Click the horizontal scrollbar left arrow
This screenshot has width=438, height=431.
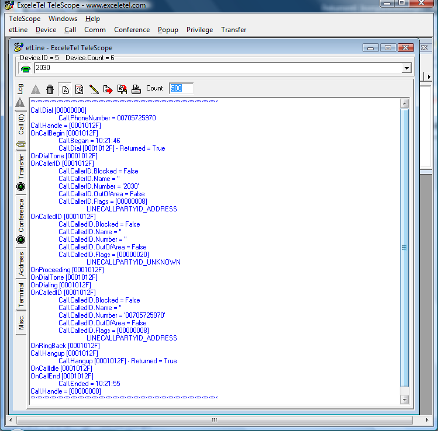(11, 420)
